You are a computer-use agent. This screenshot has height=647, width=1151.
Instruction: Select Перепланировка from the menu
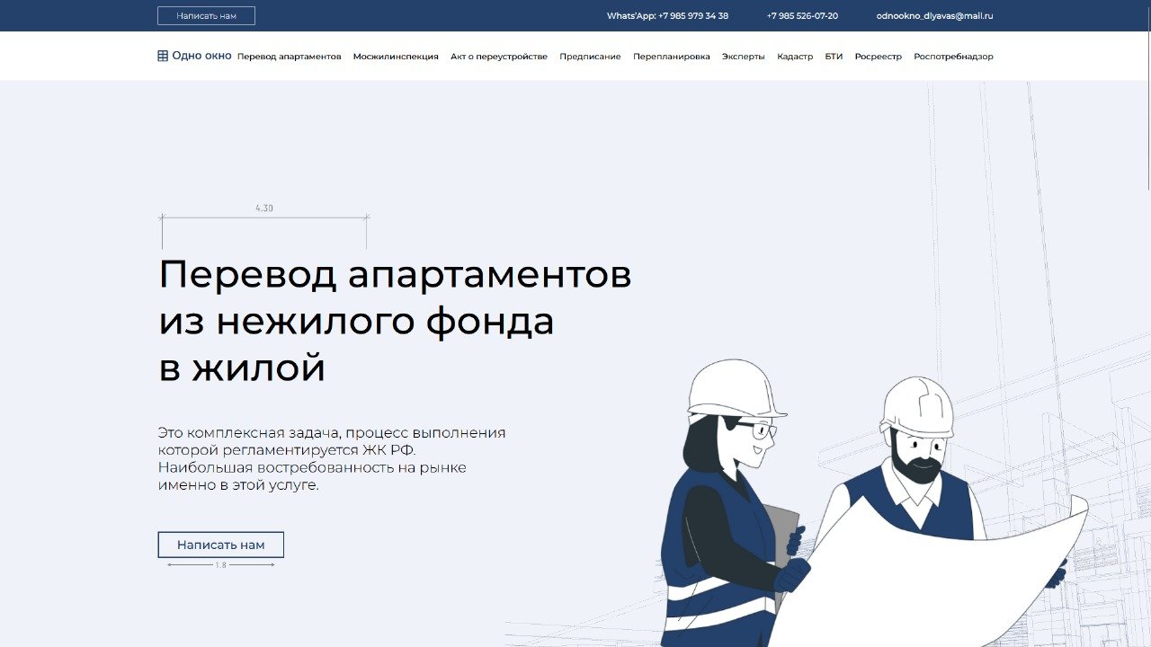(x=671, y=56)
